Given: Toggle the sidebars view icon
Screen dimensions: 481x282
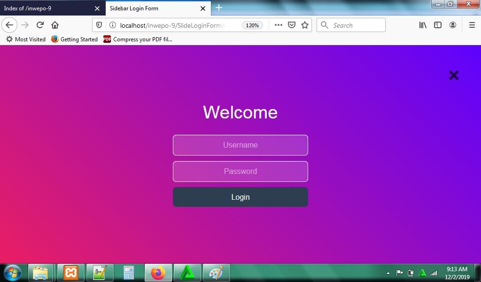Looking at the screenshot, I should (438, 25).
